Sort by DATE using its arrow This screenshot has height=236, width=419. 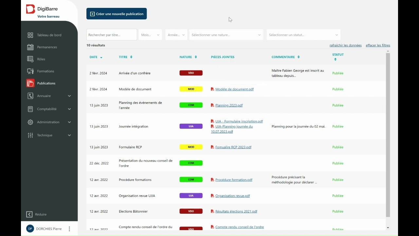101,57
